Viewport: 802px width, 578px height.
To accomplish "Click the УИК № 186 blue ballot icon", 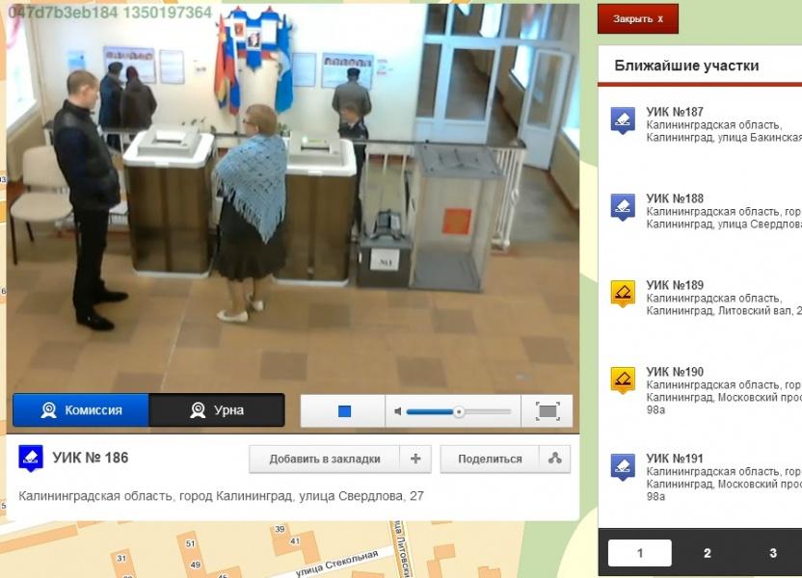I will [x=31, y=458].
